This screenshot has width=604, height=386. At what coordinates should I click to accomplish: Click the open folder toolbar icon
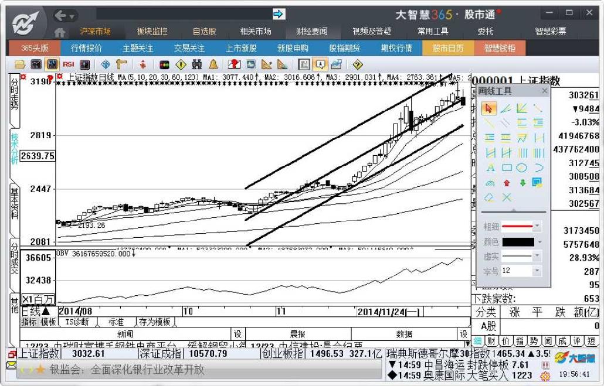pos(19,64)
